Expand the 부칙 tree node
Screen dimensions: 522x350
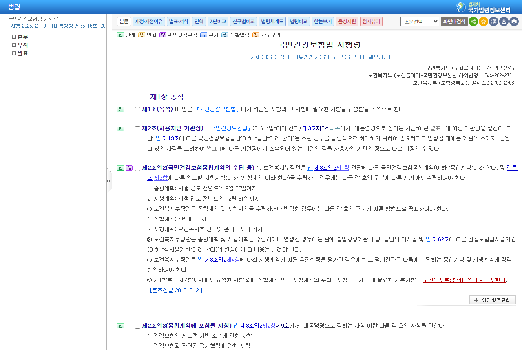14,45
